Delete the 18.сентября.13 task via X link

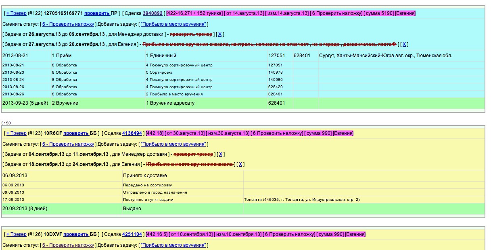tap(240, 164)
